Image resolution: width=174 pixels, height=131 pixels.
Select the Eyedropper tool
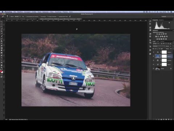click(x=1, y=34)
